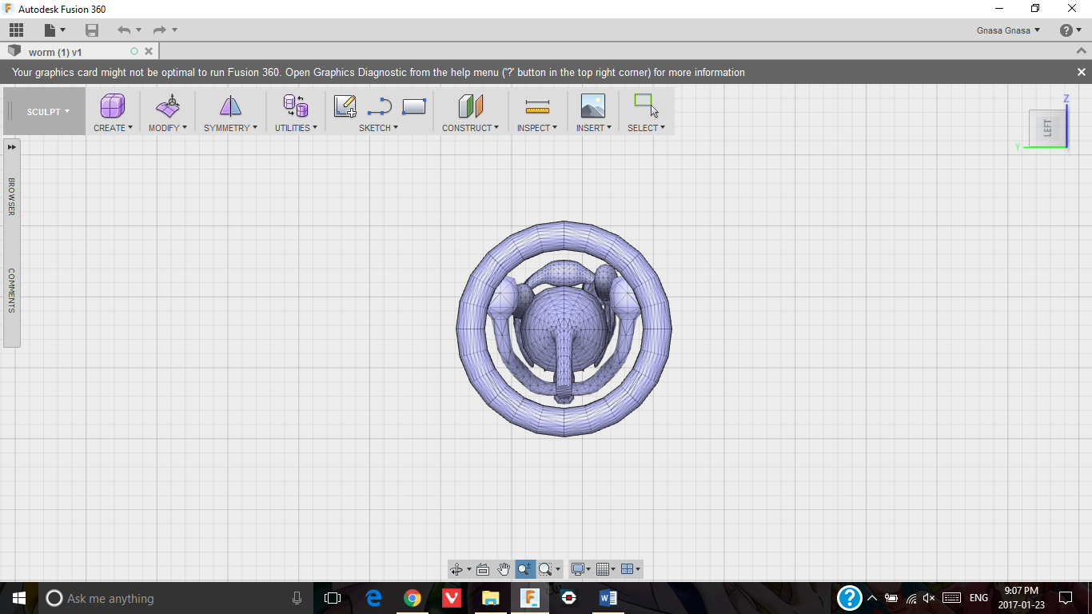Open the SELECT menu
The image size is (1092, 614).
tap(646, 128)
